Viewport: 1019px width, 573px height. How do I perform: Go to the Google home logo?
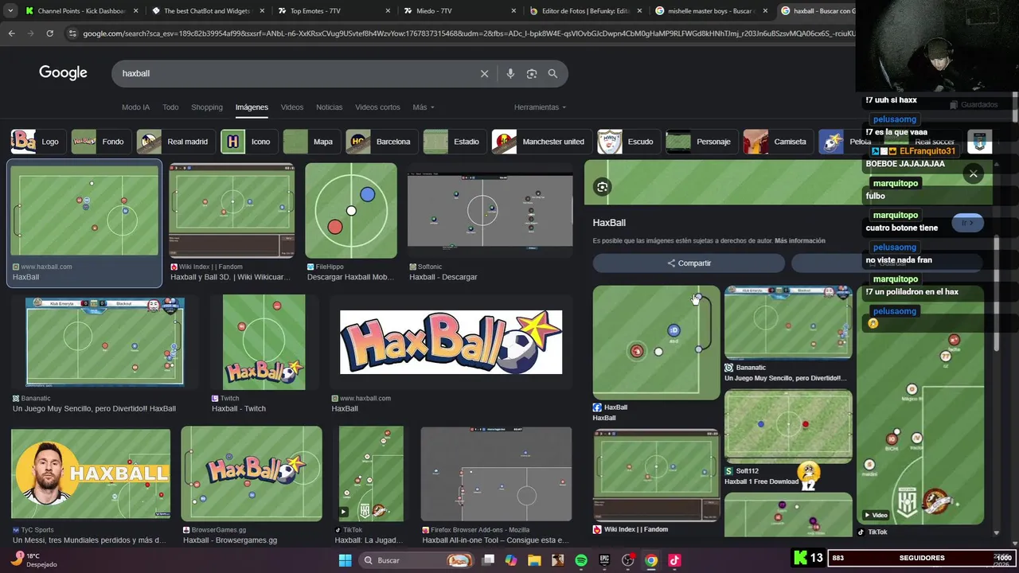click(x=63, y=72)
